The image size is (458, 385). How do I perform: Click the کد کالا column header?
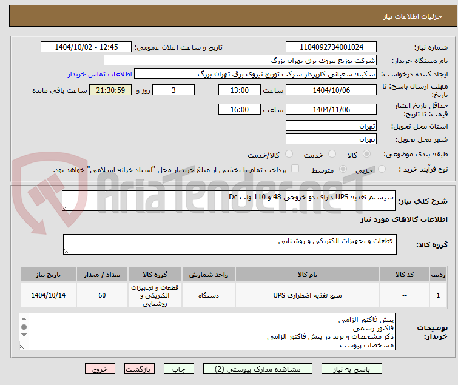405,275
